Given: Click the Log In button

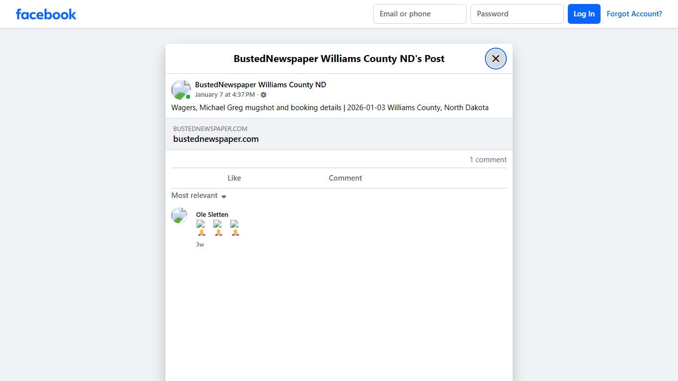Looking at the screenshot, I should [x=584, y=14].
